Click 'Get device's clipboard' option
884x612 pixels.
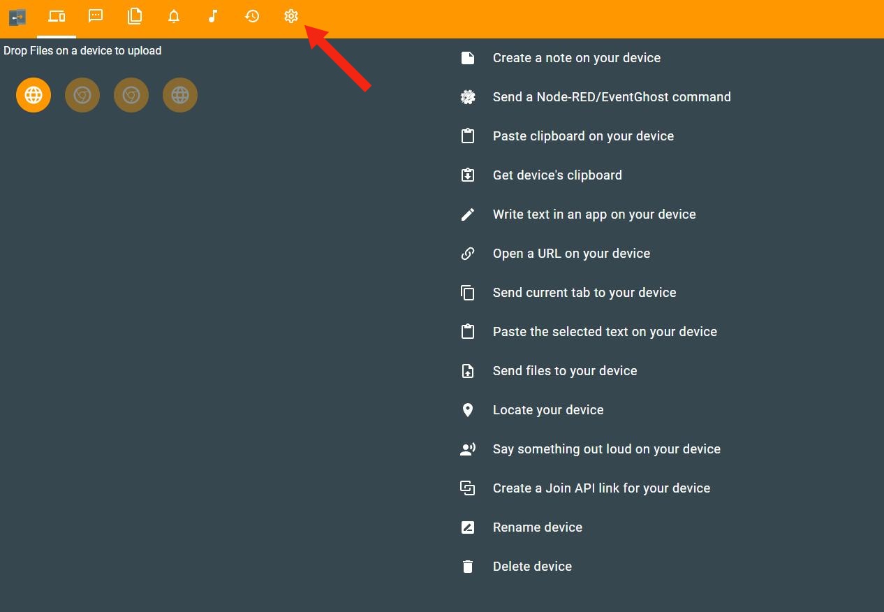[557, 175]
